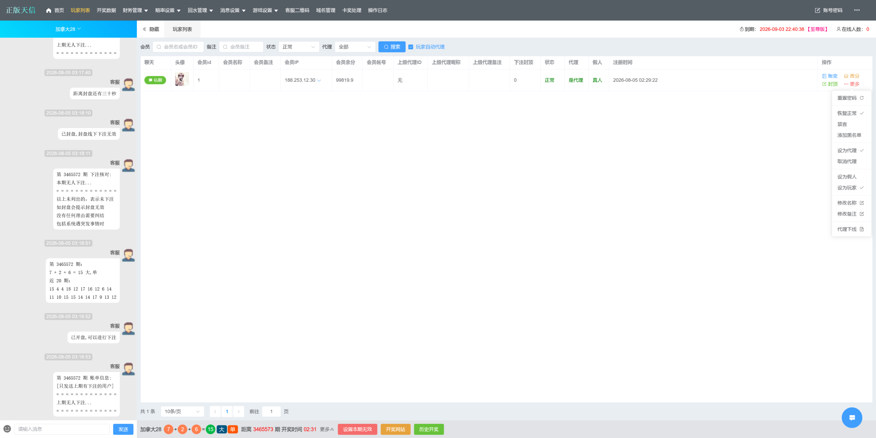The width and height of the screenshot is (876, 438).
Task: Open 账号密码 edit icon in header
Action: pyautogui.click(x=817, y=10)
